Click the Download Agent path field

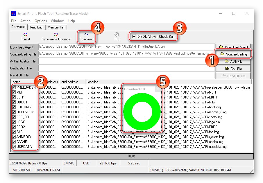point(127,47)
